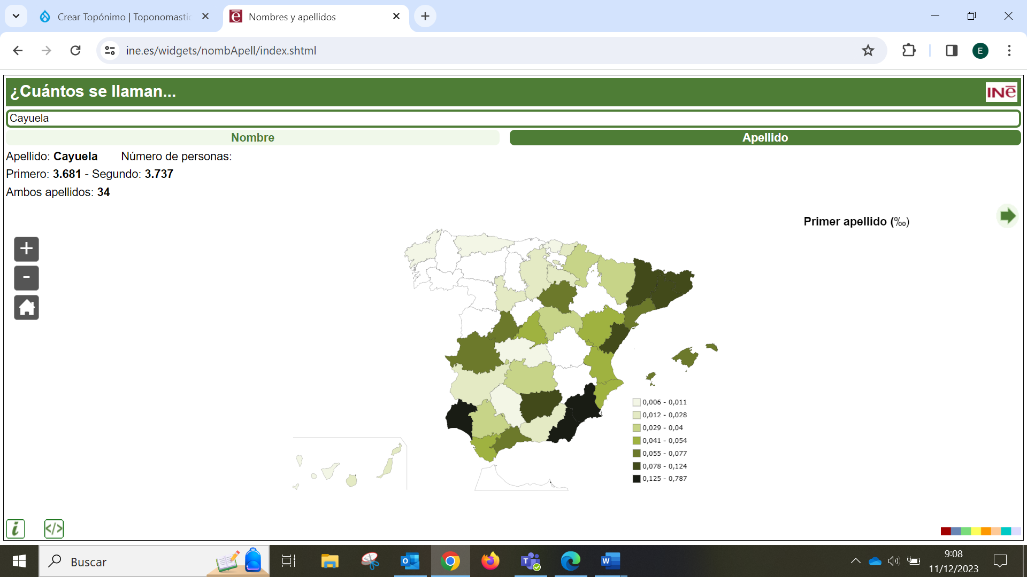Open Word from the taskbar
The width and height of the screenshot is (1027, 577).
pyautogui.click(x=610, y=561)
